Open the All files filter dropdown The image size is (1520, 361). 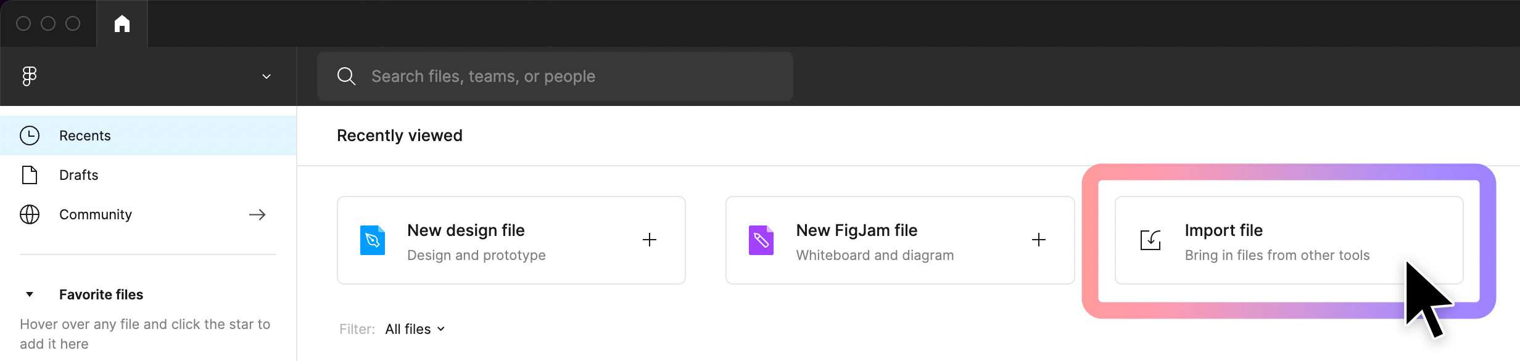pos(415,329)
